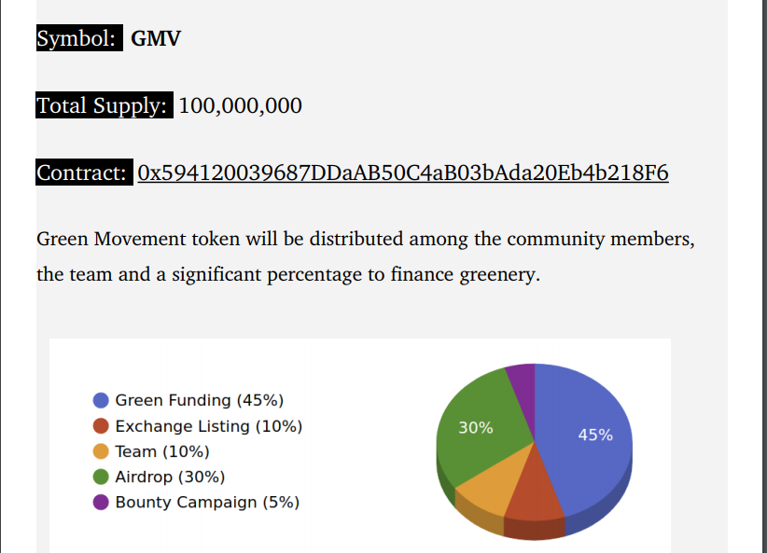Open the 0x5941… contract address link
The height and width of the screenshot is (553, 767).
point(402,173)
